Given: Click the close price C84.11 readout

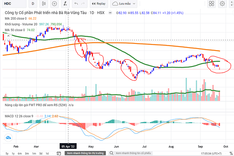Looking at the screenshot, I should tap(156, 13).
